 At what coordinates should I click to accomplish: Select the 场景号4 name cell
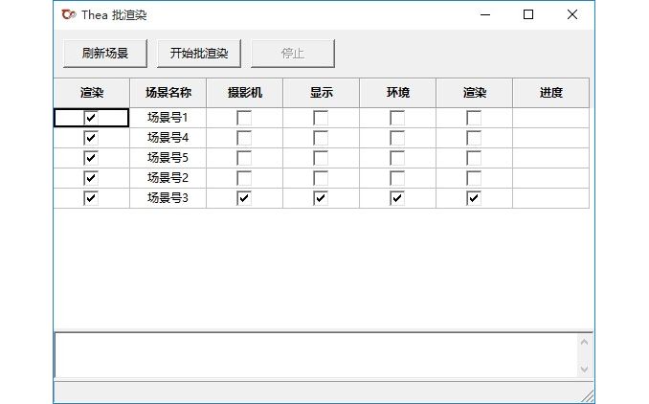pos(168,138)
